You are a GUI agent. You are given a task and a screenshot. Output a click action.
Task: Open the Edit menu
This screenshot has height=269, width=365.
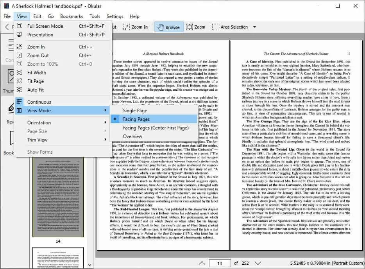click(x=37, y=16)
